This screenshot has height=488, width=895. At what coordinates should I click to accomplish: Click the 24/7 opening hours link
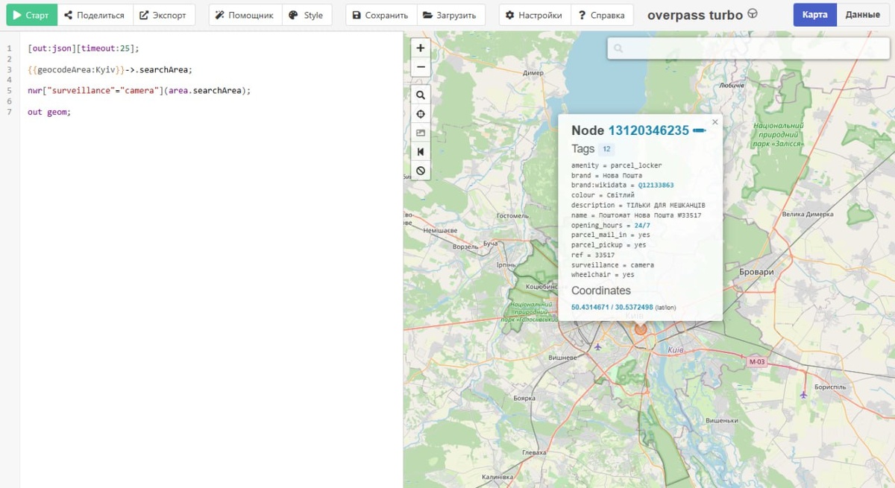click(642, 225)
